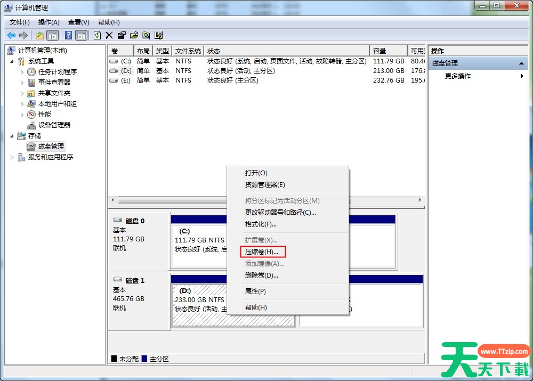Choose 压缩卷(H)... from the context menu
Viewport: 533px width, 381px height.
(x=261, y=252)
